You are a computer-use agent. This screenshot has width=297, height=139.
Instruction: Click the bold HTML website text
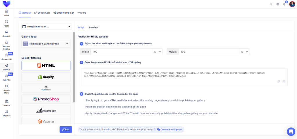(x=118, y=100)
